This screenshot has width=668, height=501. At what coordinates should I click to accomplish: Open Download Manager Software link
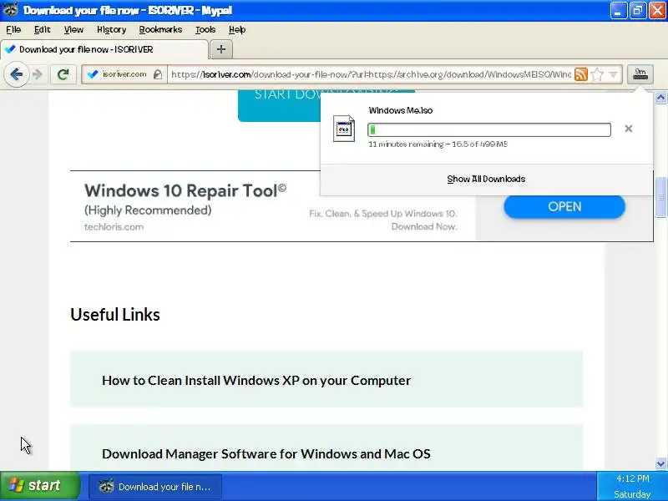coord(266,453)
